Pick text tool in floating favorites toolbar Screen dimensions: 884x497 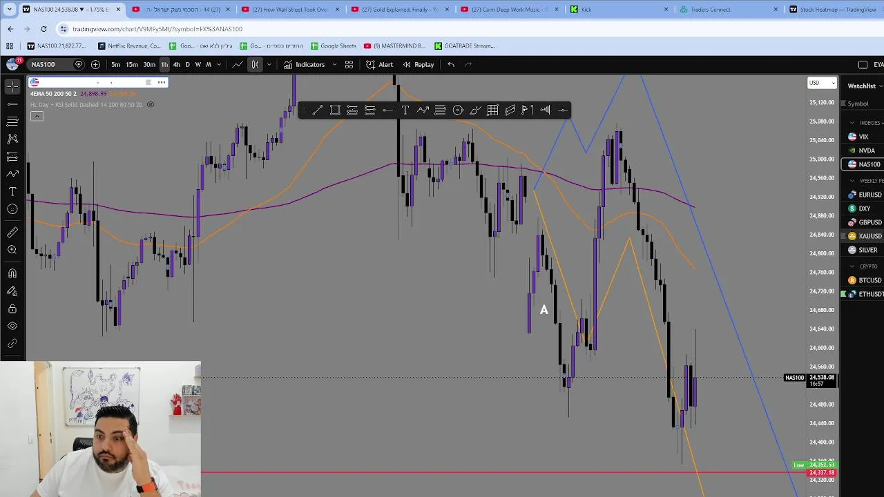tap(405, 110)
